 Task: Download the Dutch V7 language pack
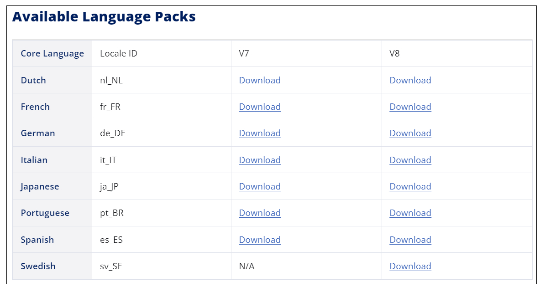[x=260, y=80]
